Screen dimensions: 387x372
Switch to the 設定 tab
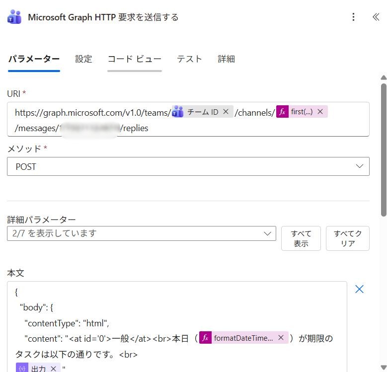[x=83, y=59]
